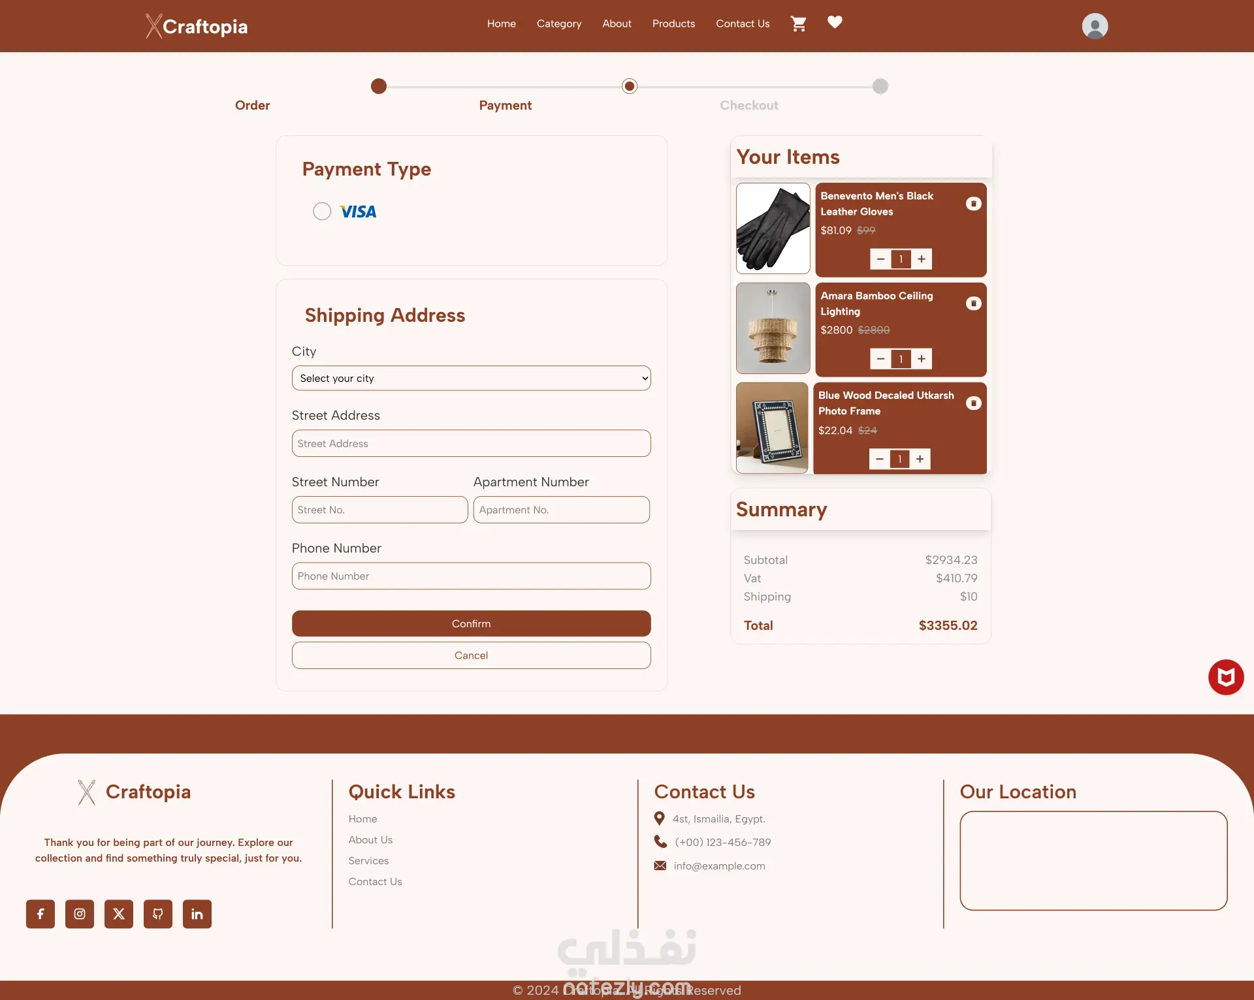Click the Cancel button
Image resolution: width=1254 pixels, height=1000 pixels.
pyautogui.click(x=471, y=655)
